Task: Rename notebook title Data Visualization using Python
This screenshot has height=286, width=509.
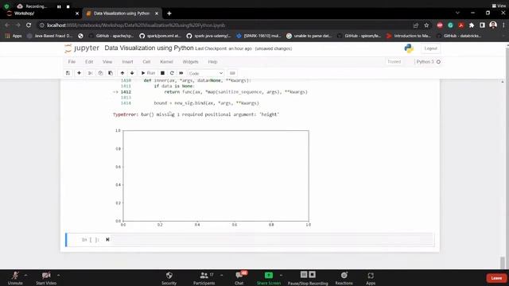Action: click(x=149, y=48)
